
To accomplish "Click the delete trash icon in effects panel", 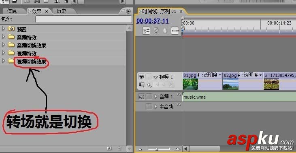I will (x=119, y=149).
